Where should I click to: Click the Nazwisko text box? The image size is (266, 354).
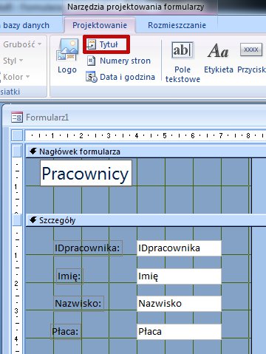coord(179,304)
